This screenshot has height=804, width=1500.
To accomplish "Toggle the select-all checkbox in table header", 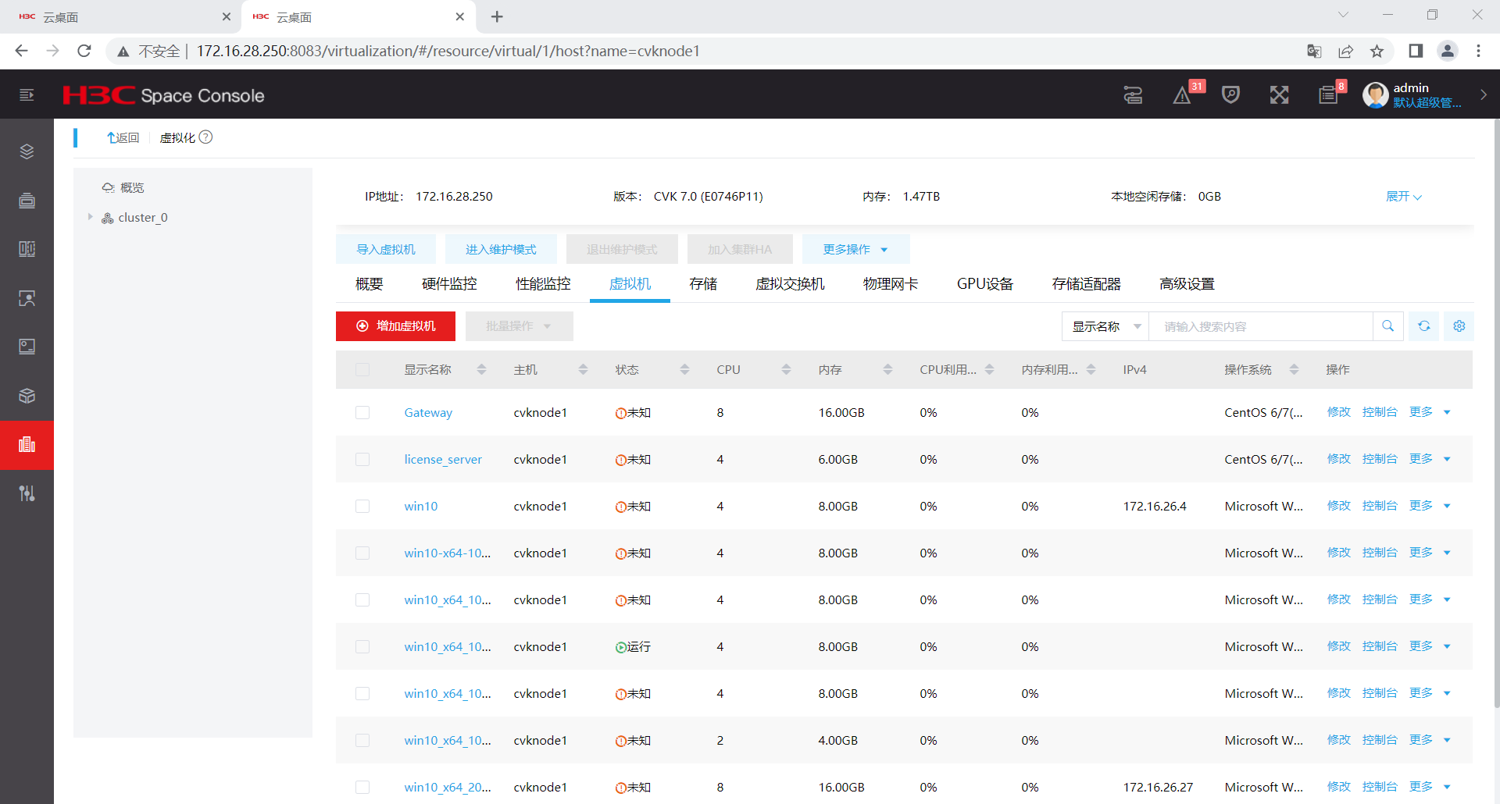I will (362, 370).
